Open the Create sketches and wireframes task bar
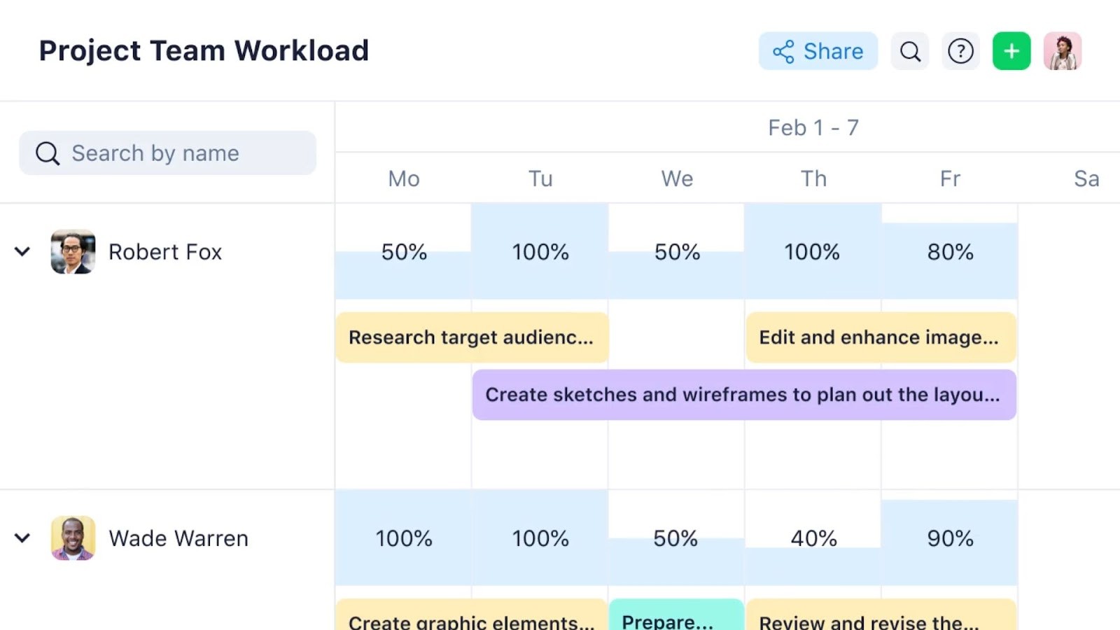The image size is (1120, 630). (743, 394)
